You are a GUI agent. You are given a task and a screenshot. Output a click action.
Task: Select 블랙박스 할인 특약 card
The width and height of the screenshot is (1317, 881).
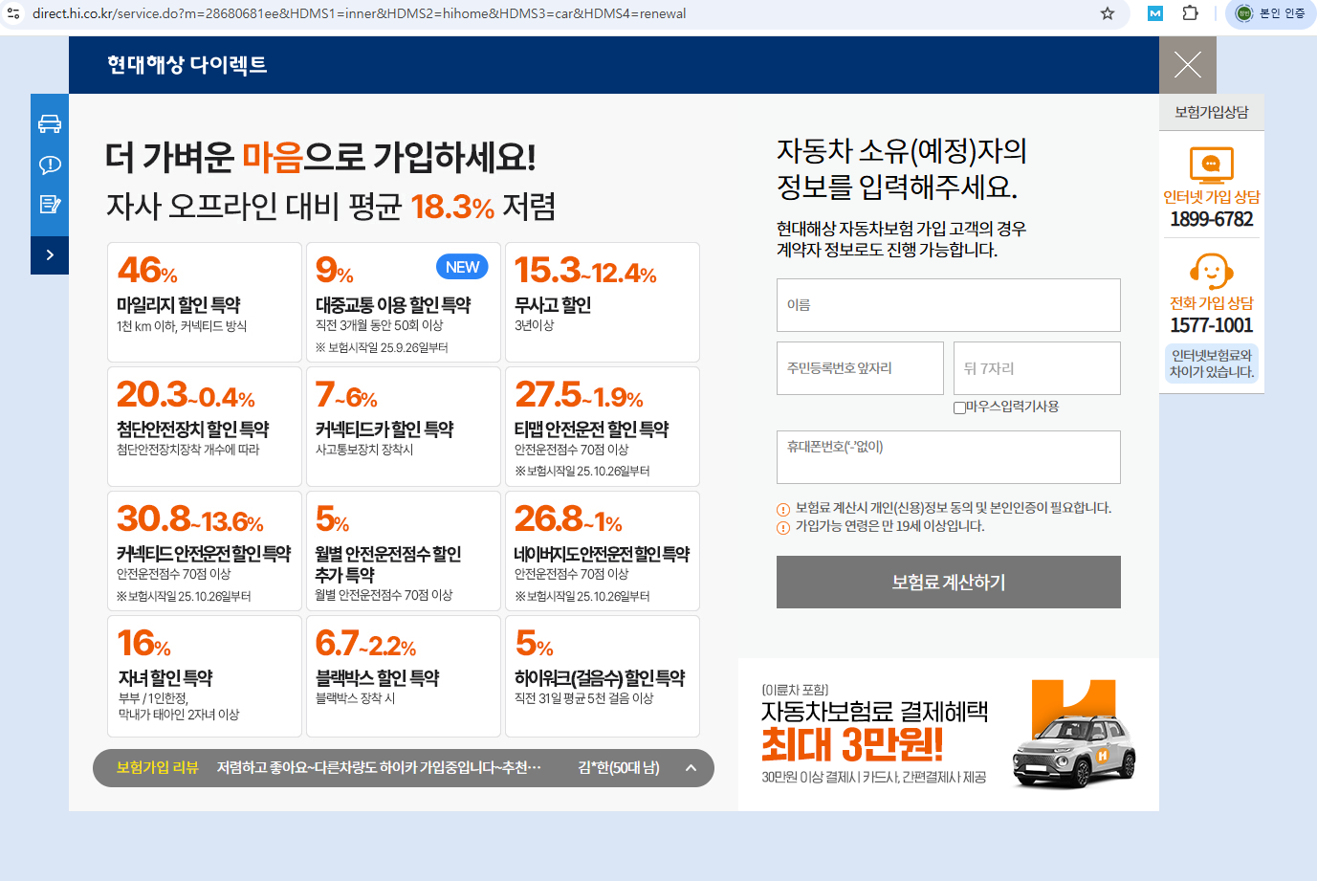[x=404, y=676]
